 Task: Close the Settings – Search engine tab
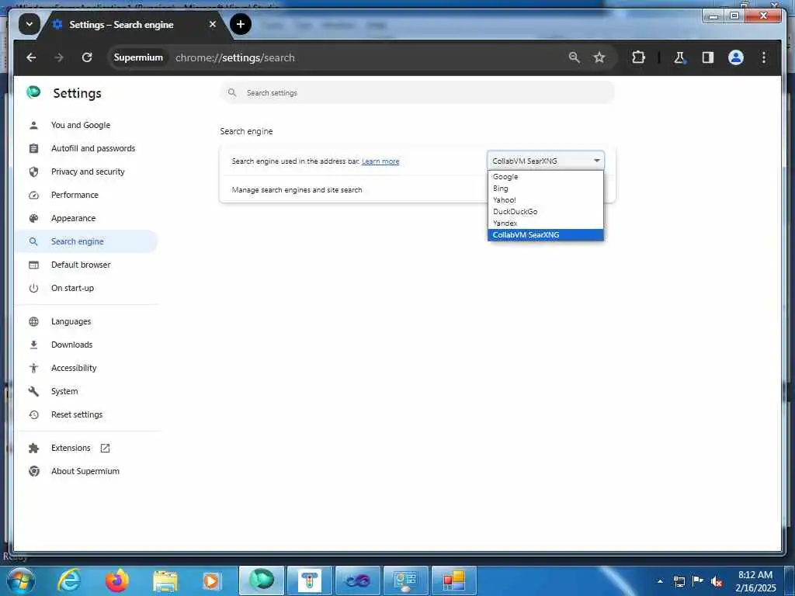click(213, 24)
